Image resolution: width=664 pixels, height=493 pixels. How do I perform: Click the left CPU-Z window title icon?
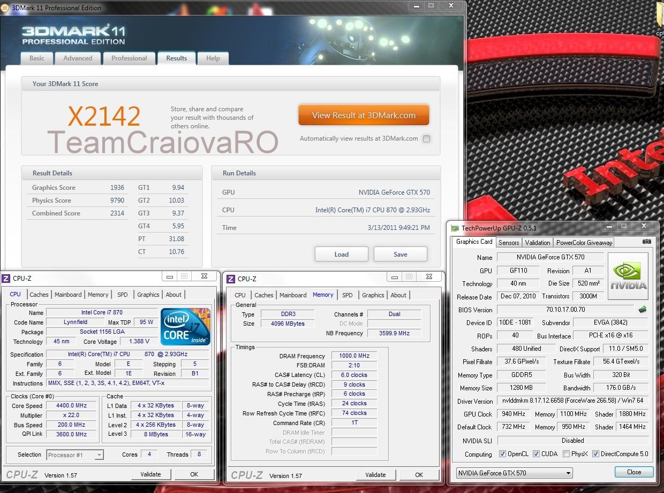(x=6, y=279)
